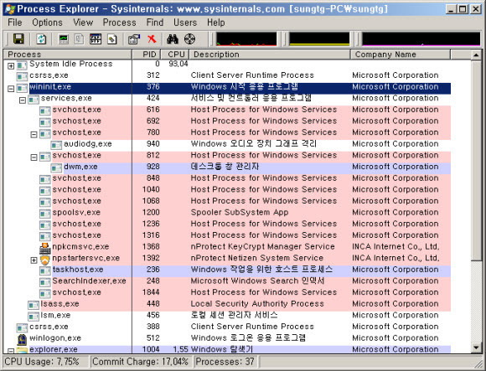The width and height of the screenshot is (486, 371).
Task: Click the wininit.exe process icon
Action: click(x=22, y=88)
